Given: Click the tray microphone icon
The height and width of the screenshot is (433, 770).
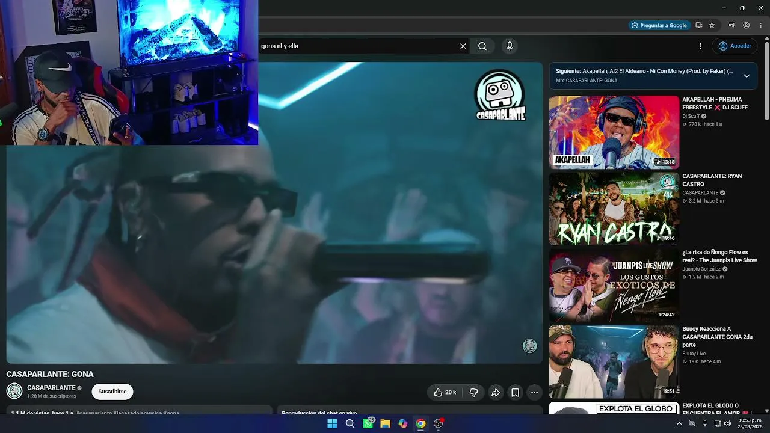Looking at the screenshot, I should [704, 423].
